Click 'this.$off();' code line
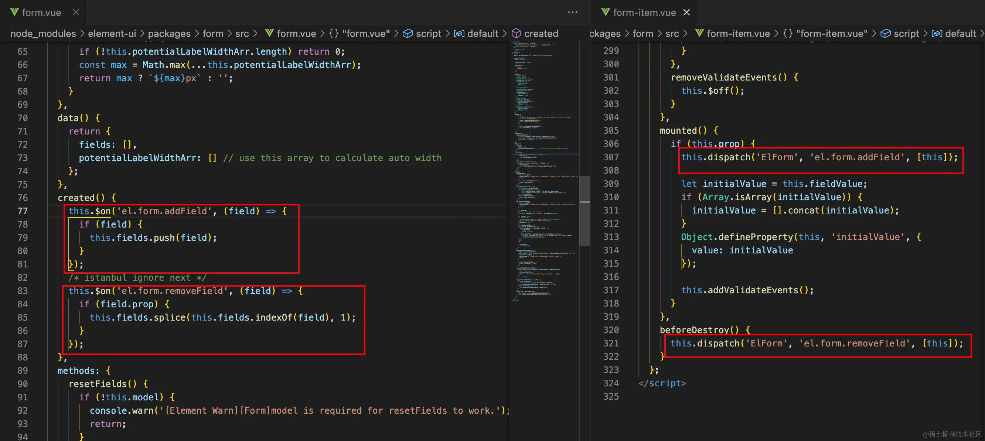The width and height of the screenshot is (985, 441). [713, 90]
